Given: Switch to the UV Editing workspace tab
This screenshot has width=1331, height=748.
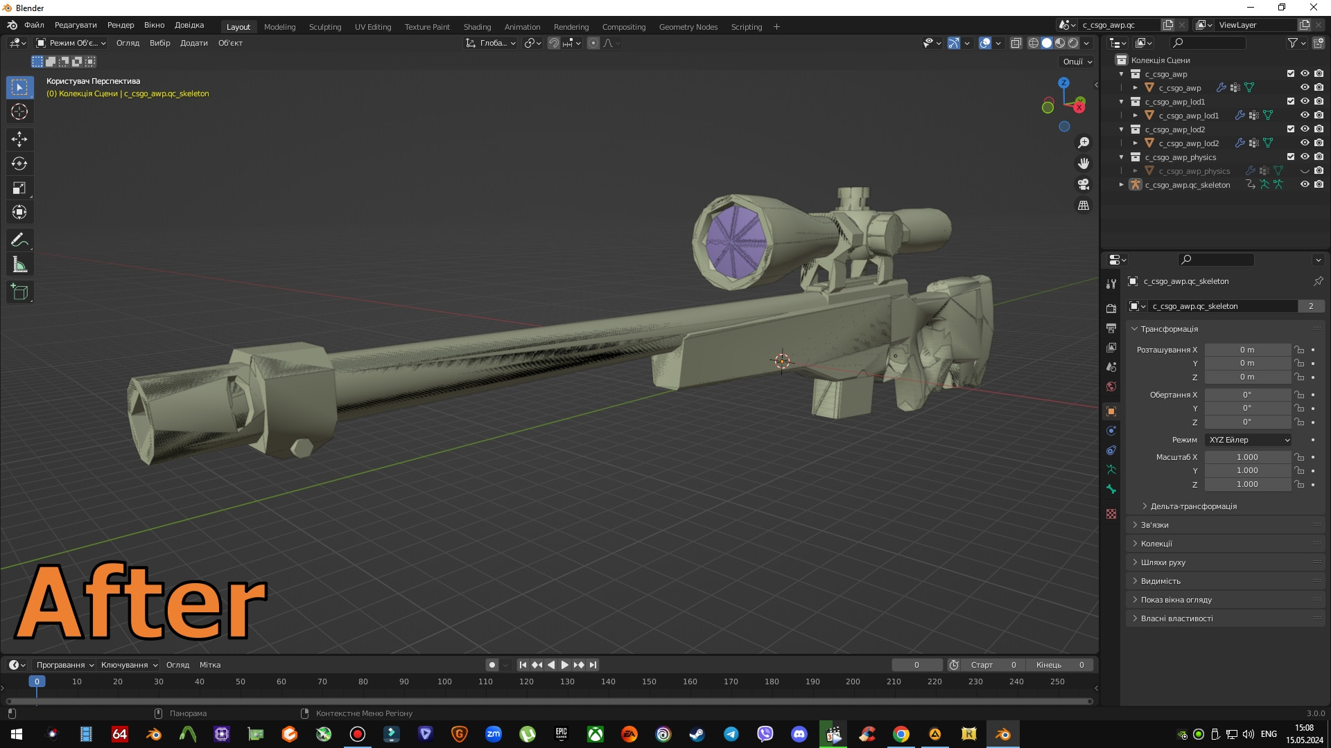Looking at the screenshot, I should click(x=373, y=26).
